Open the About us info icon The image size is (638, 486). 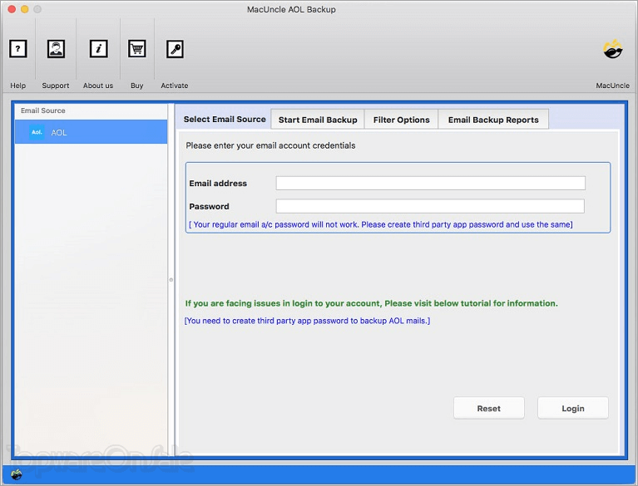pos(98,49)
